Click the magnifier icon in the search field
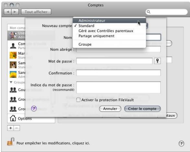 (149, 12)
